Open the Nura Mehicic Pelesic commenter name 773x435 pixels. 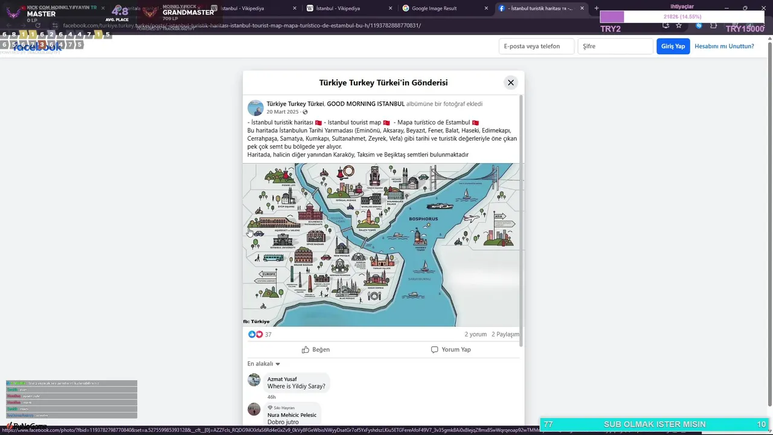pos(292,415)
